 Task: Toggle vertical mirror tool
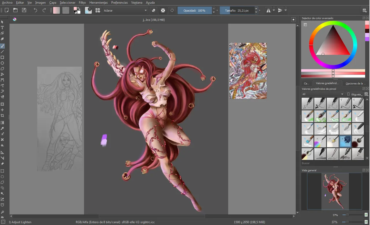click(x=280, y=10)
